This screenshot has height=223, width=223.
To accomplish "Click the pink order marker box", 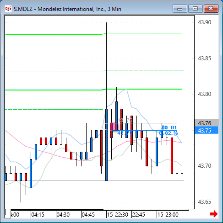I will pos(114,127).
